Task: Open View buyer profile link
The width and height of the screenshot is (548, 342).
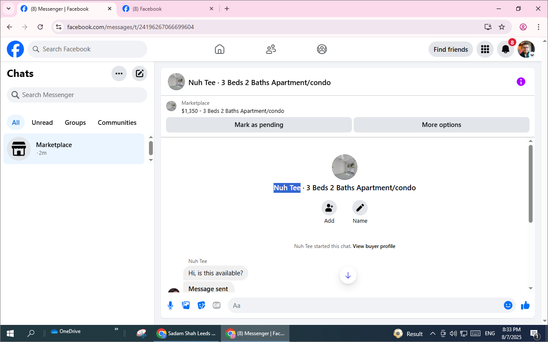Action: [374, 246]
